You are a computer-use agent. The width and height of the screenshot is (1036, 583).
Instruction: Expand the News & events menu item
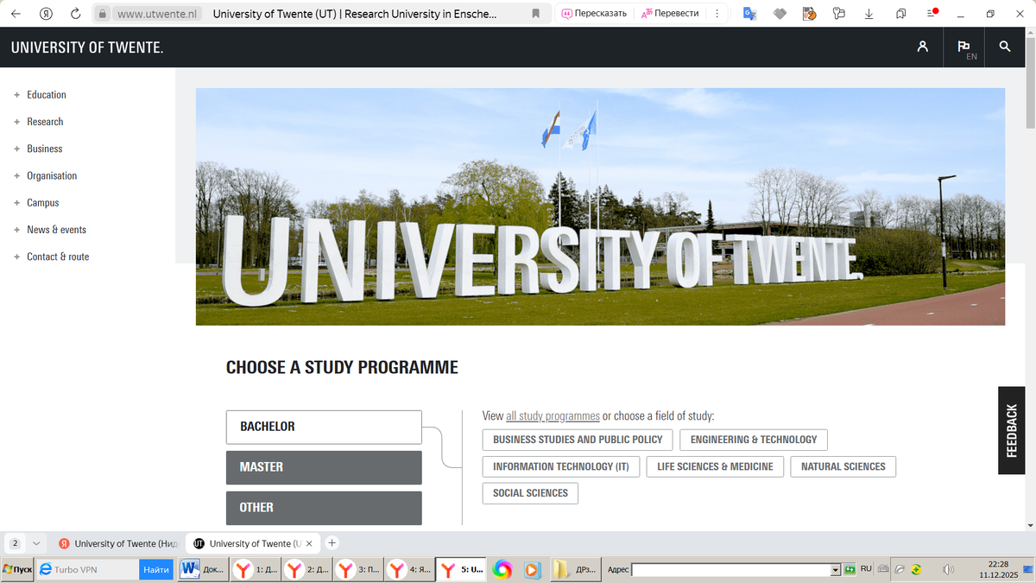click(x=49, y=230)
